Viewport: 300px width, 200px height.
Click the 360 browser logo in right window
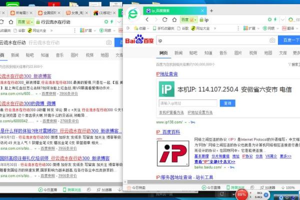pyautogui.click(x=133, y=14)
